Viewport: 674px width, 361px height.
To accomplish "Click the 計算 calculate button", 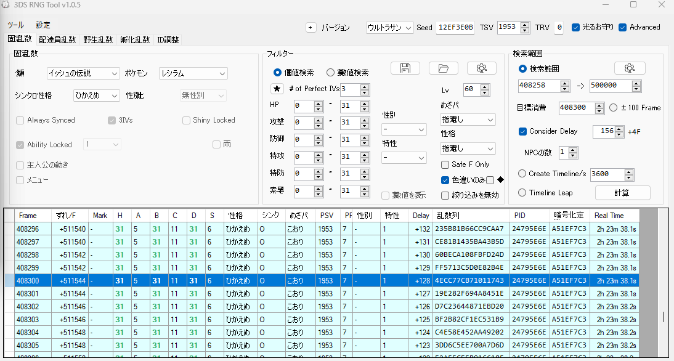I will click(622, 193).
